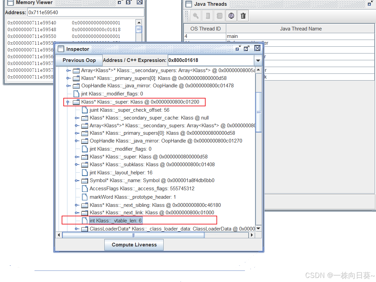Click folder icon of Symbol* Klass::_name row

coord(85,181)
